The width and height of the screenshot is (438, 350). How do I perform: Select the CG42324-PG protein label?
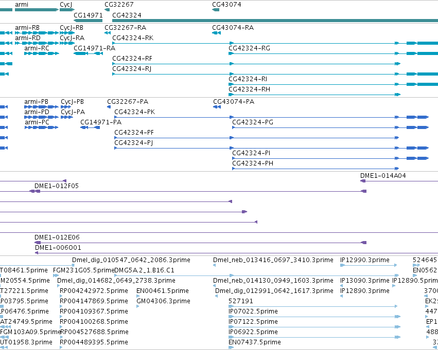[x=253, y=122]
